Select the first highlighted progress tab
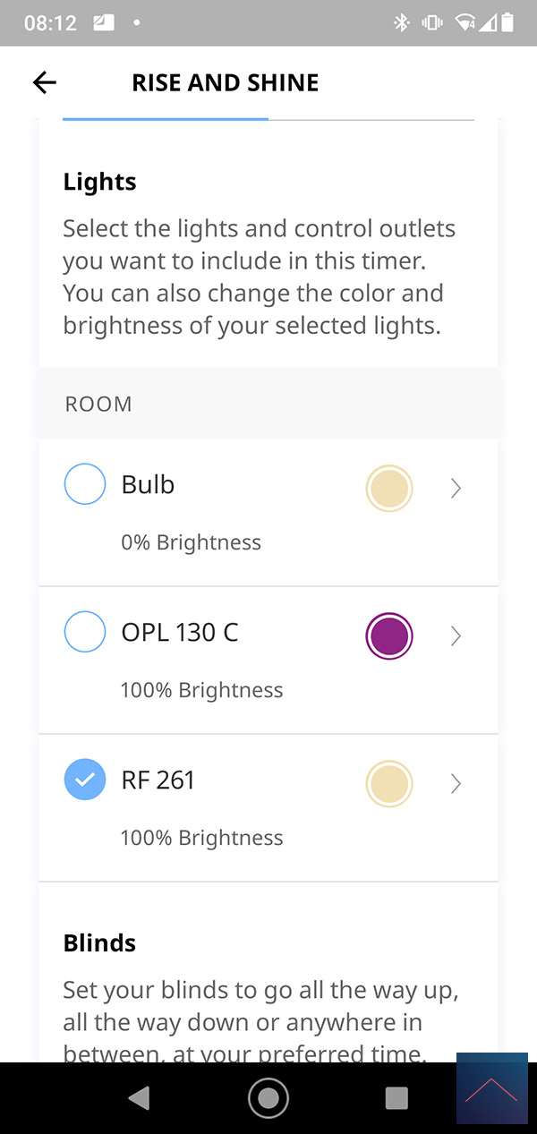Viewport: 537px width, 1134px height. (x=166, y=119)
